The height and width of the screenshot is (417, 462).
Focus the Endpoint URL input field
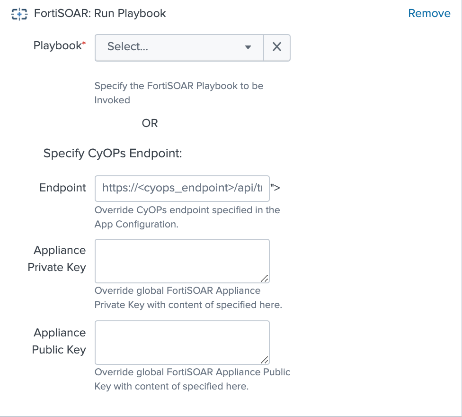[182, 188]
